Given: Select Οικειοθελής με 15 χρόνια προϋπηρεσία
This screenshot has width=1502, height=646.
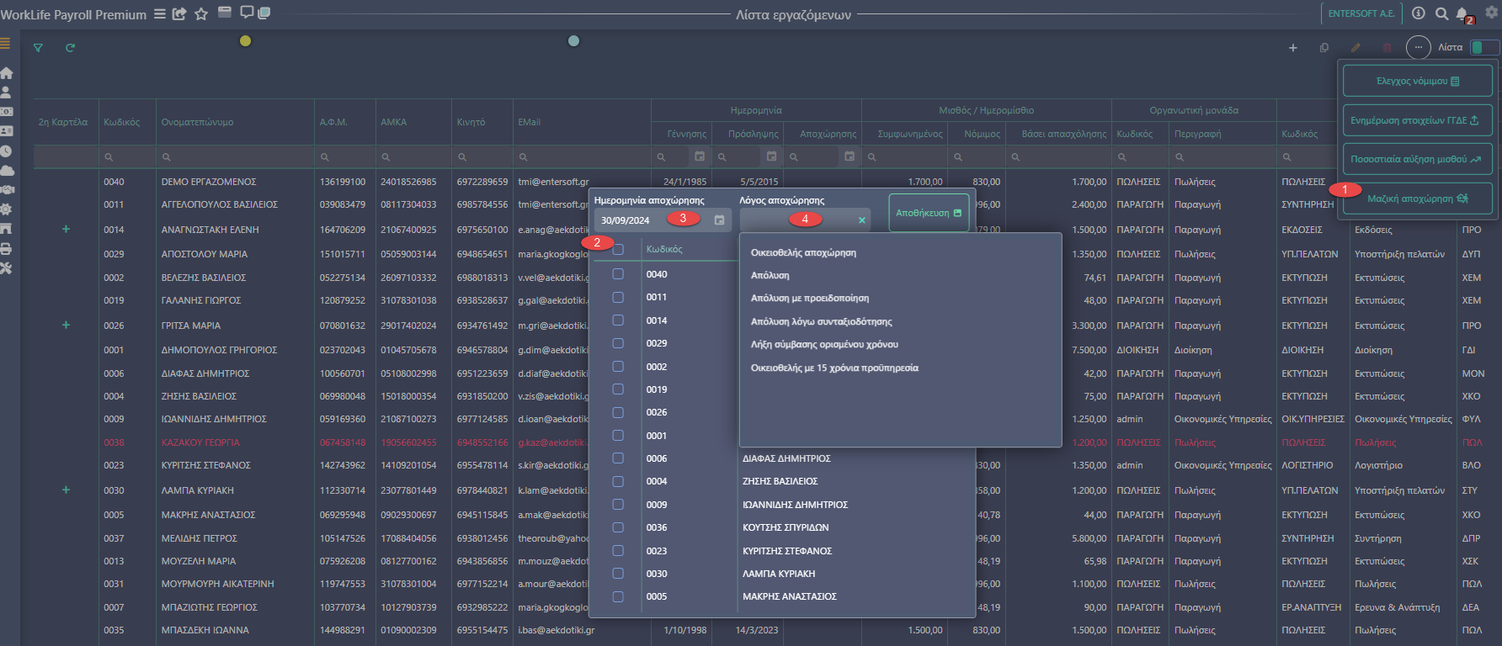Looking at the screenshot, I should pyautogui.click(x=834, y=368).
